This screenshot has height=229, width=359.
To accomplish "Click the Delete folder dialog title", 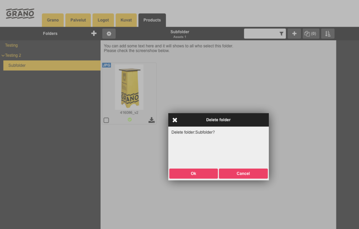I will coord(218,120).
